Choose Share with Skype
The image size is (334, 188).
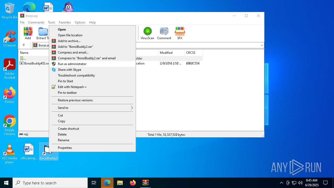[92, 70]
